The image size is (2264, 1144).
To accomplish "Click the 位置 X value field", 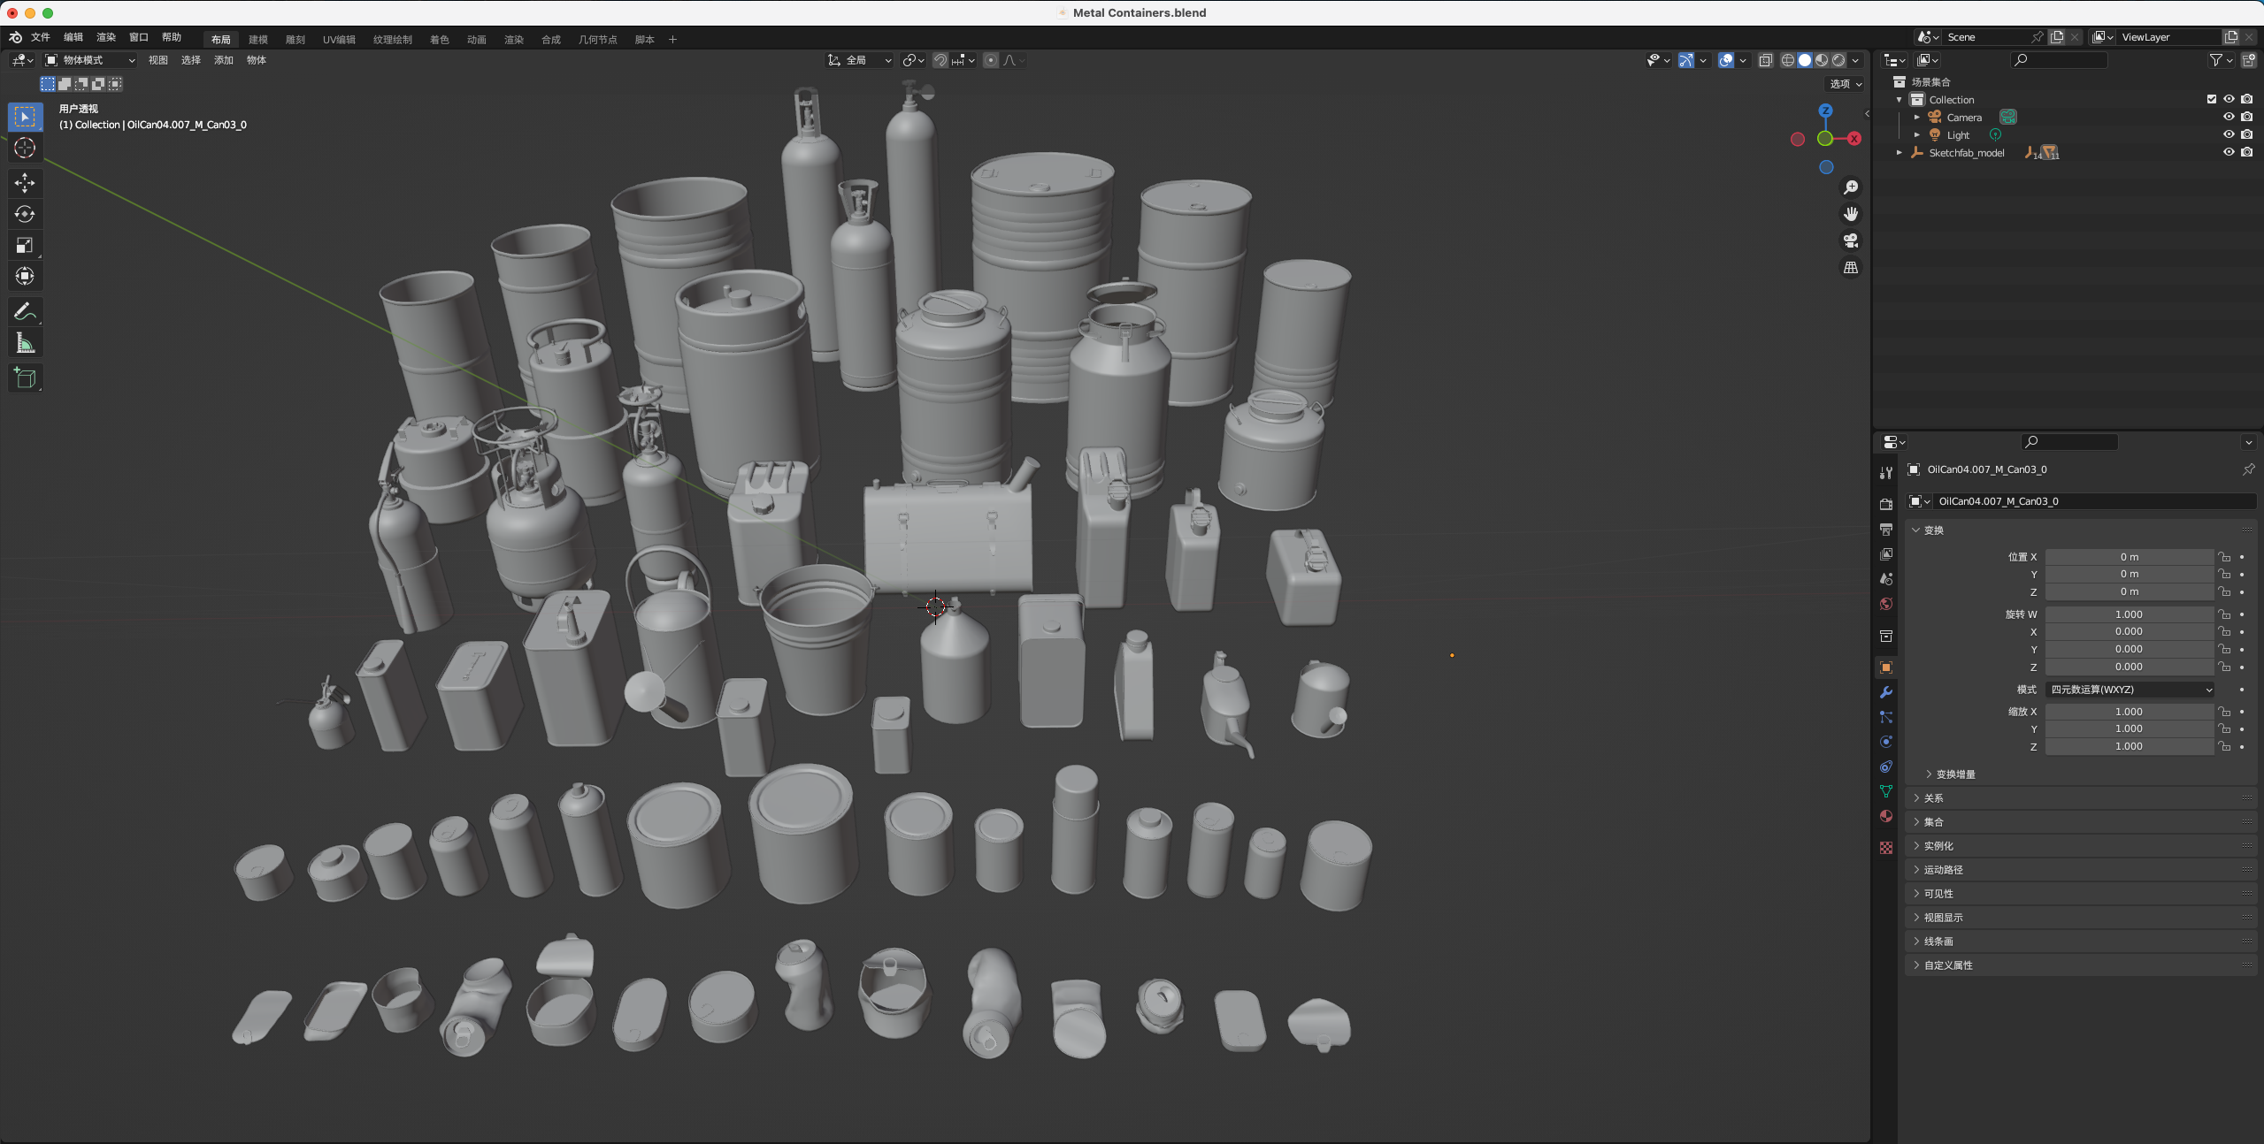I will click(2129, 557).
